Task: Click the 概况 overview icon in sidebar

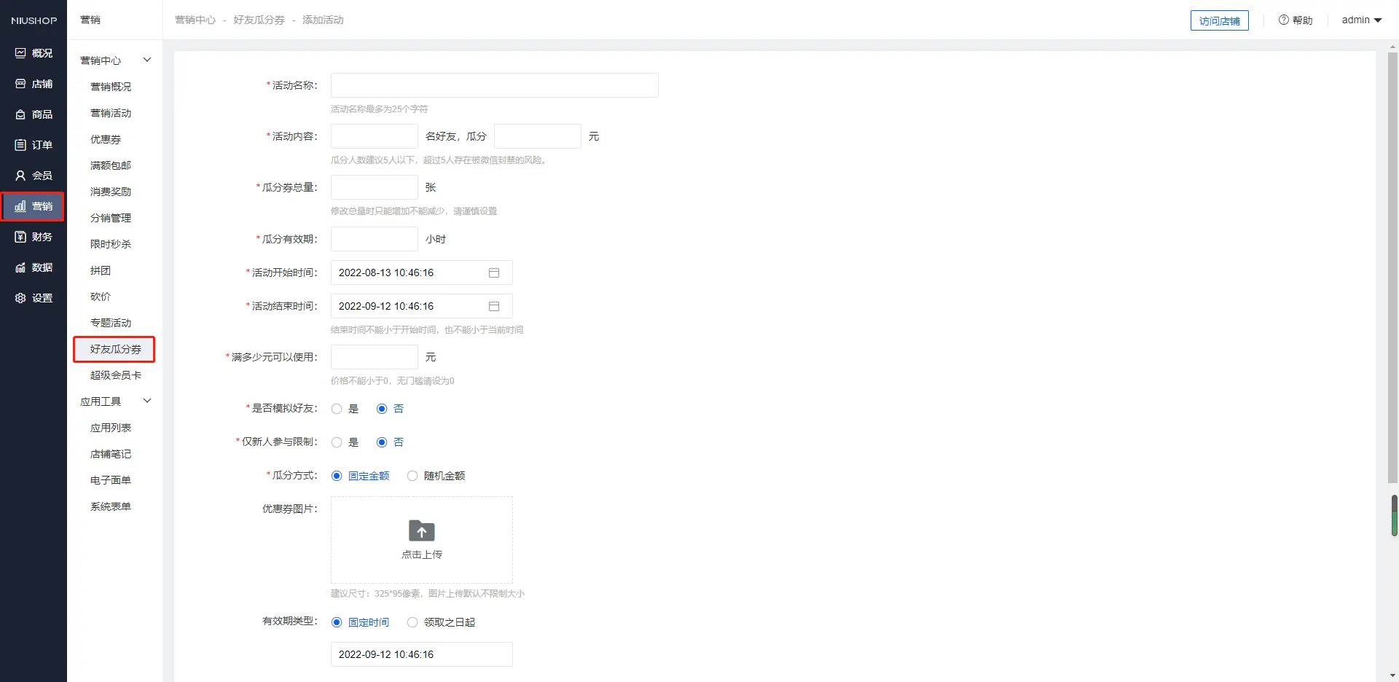Action: coord(20,53)
